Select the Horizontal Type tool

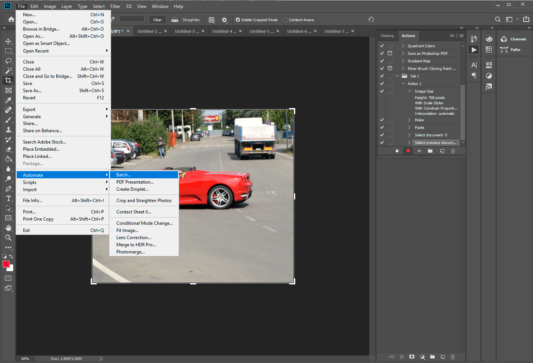[x=8, y=198]
